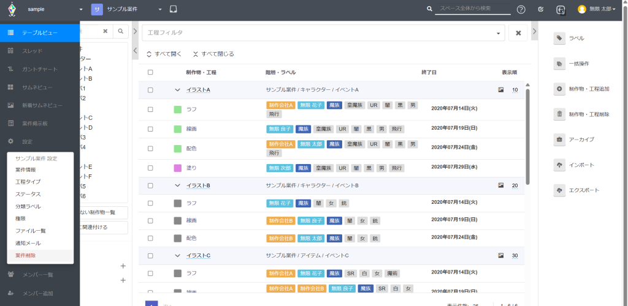The height and width of the screenshot is (306, 628).
Task: Check the 塗り row checkbox under イラストA
Action: 150,168
